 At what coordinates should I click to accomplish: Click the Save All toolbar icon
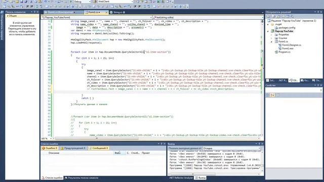26,2
